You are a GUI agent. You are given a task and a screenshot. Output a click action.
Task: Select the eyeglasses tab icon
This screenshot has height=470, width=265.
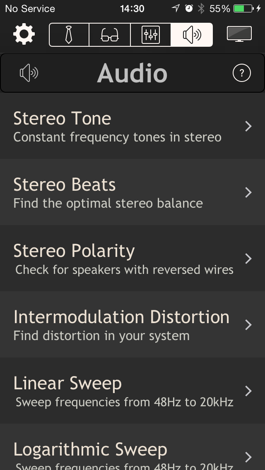coord(110,35)
